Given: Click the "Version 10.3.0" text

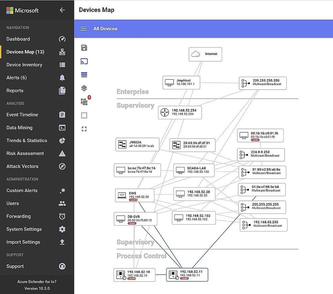Looking at the screenshot, I should tap(37, 288).
